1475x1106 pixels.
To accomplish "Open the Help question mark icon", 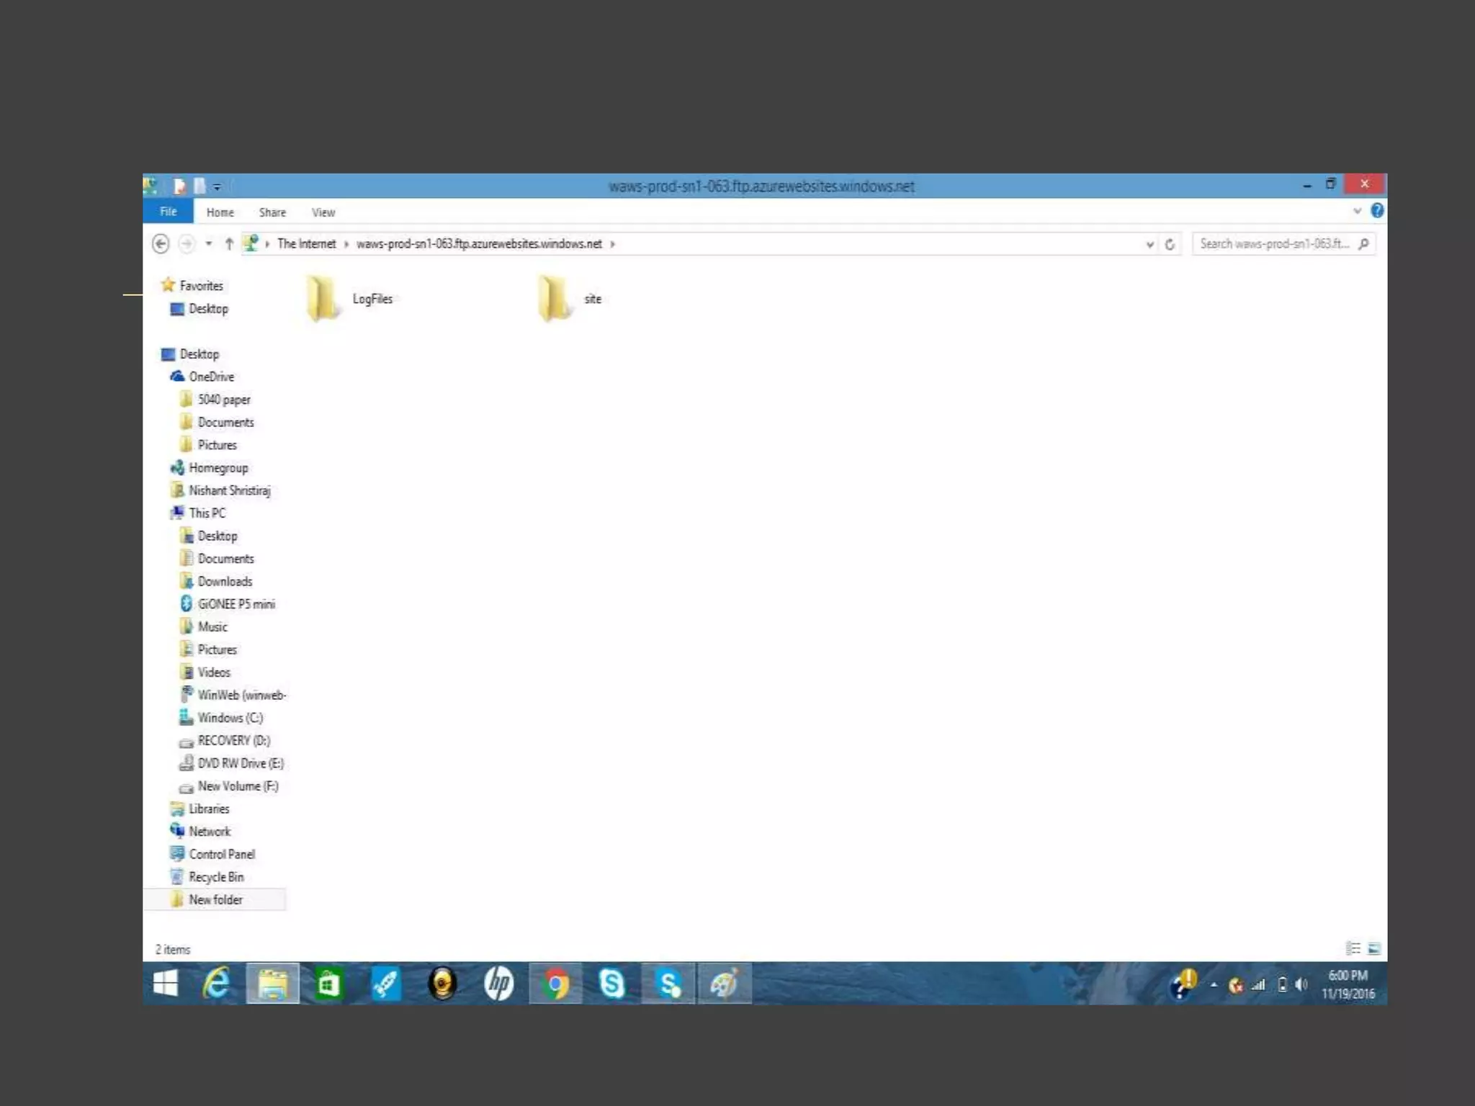I will (x=1376, y=211).
